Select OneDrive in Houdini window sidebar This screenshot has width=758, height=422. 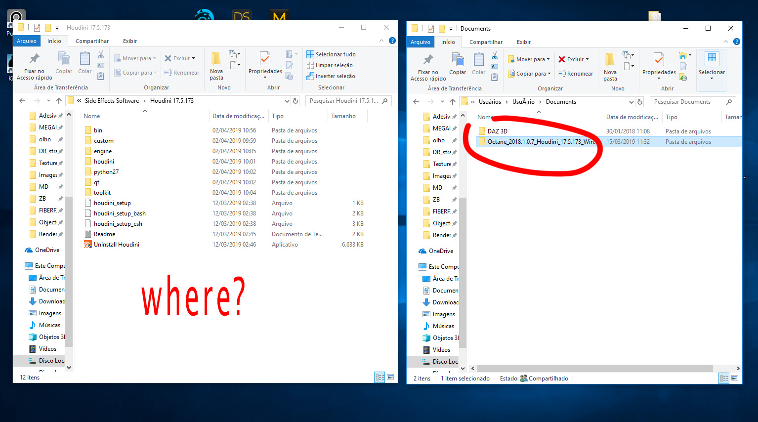point(42,250)
